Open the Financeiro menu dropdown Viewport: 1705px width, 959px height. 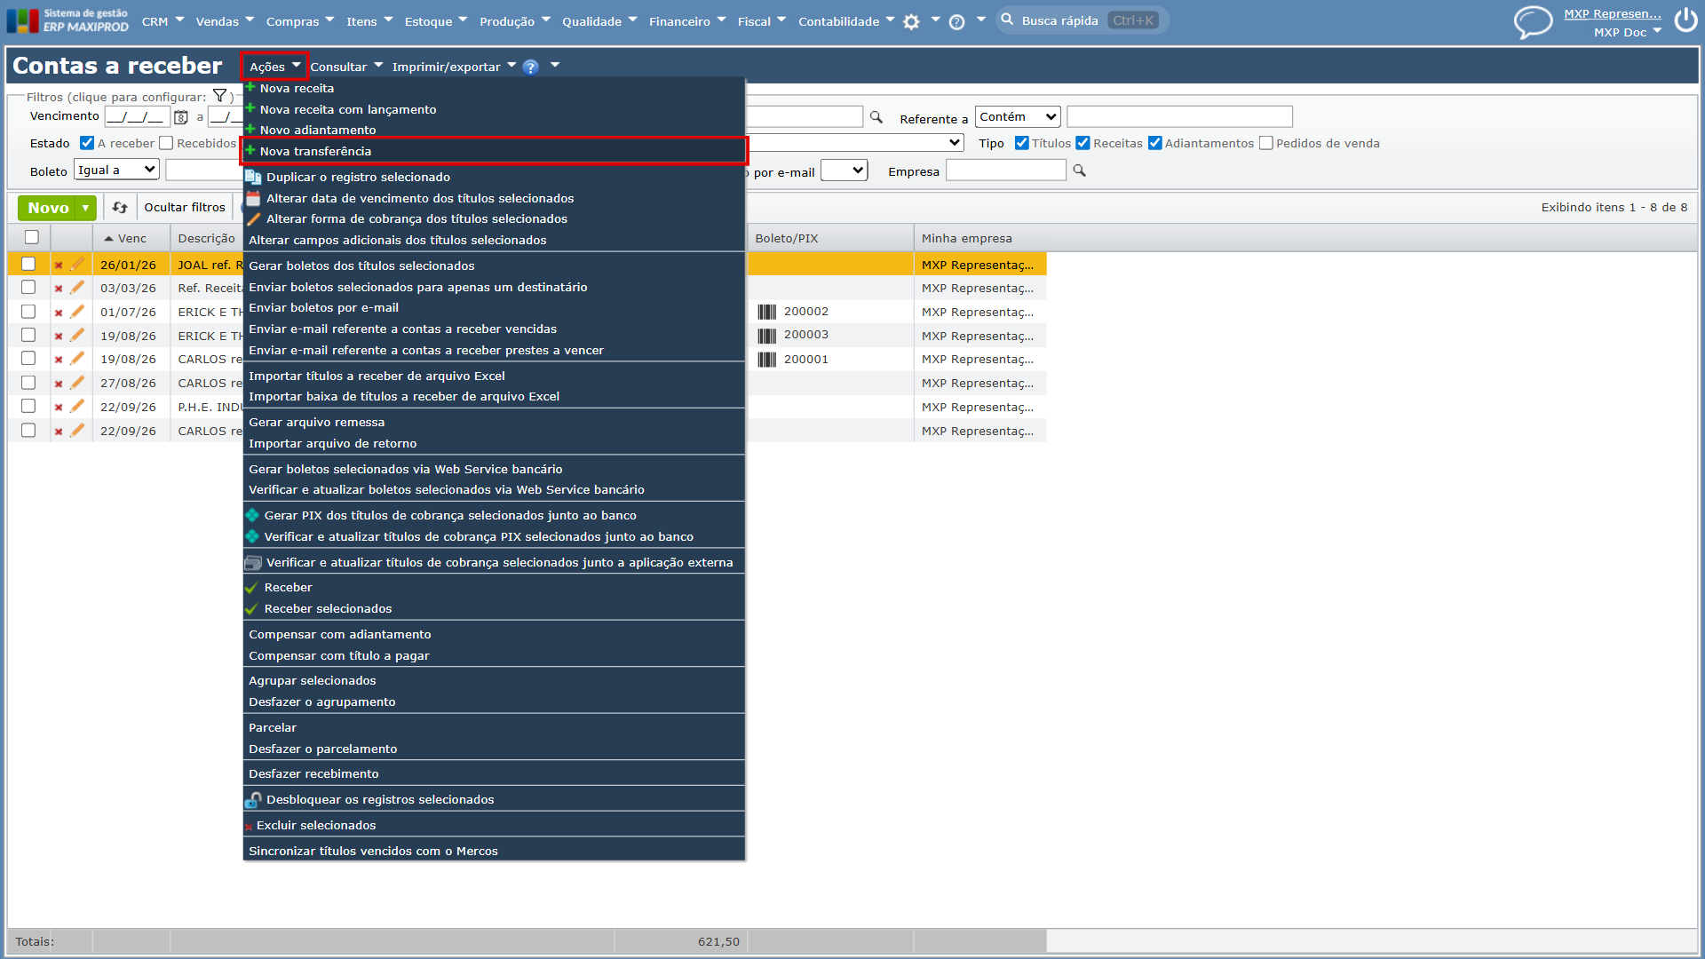pyautogui.click(x=687, y=21)
